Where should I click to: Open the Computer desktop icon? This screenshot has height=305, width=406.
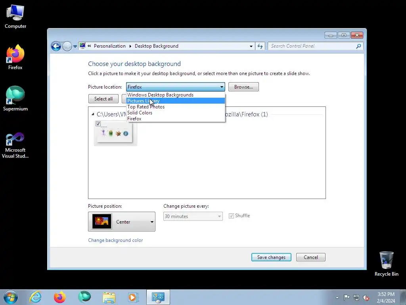coord(15,17)
